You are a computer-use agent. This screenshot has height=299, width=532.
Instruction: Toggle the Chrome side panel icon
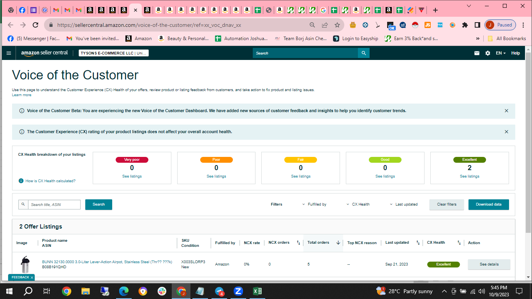point(477,25)
